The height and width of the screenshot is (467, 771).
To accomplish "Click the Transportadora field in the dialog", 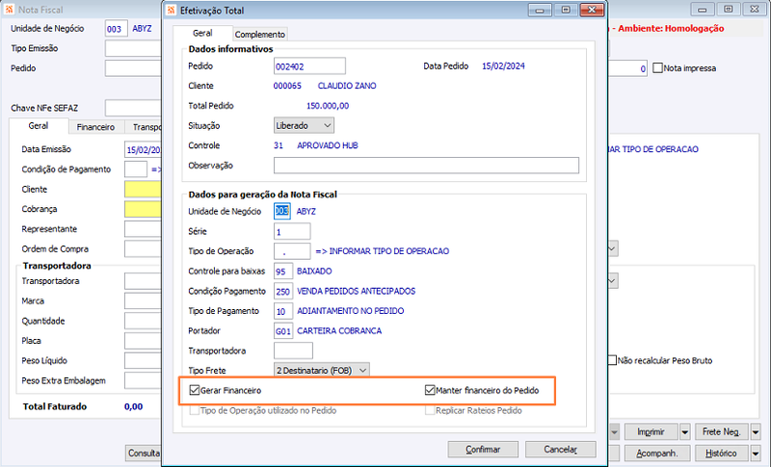I will 293,350.
